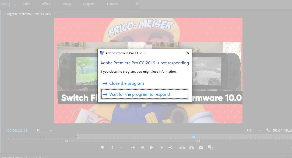Switch to the Effects workspace

pyautogui.click(x=46, y=4)
